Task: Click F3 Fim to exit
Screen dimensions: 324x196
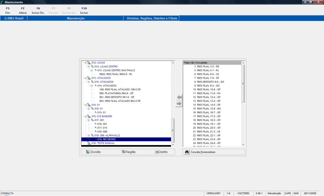Action: tap(8, 10)
